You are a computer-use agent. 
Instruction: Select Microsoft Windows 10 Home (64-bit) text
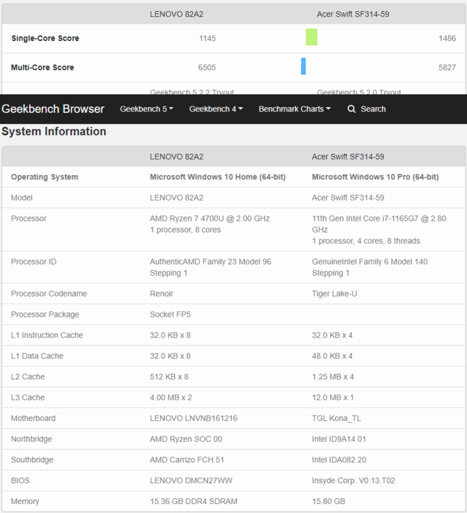[217, 177]
